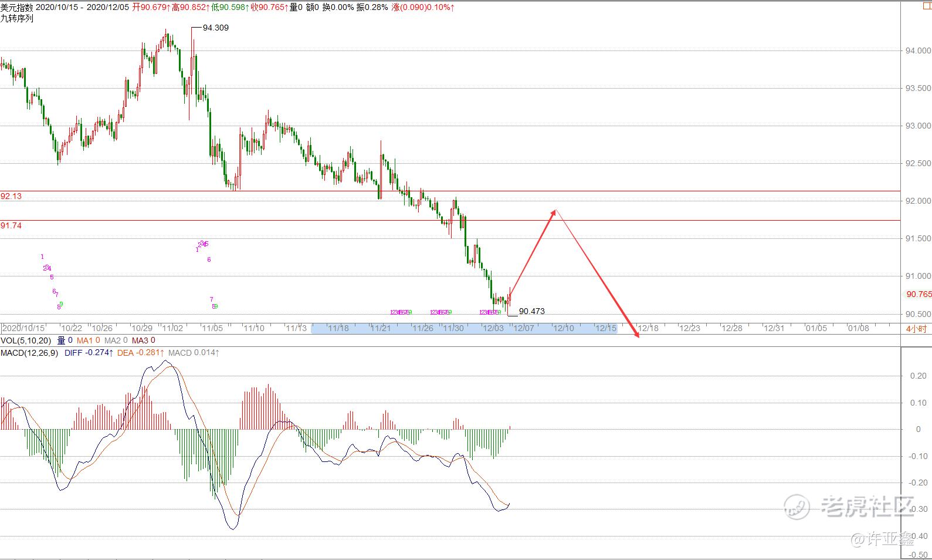
Task: Click the 'MA2' volume average label
Action: (x=116, y=340)
